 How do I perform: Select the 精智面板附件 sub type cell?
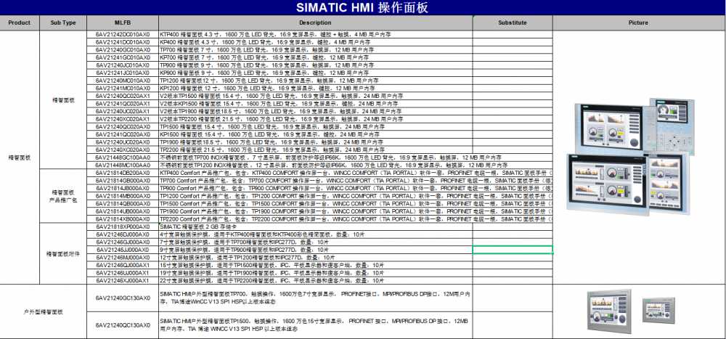[x=63, y=253]
